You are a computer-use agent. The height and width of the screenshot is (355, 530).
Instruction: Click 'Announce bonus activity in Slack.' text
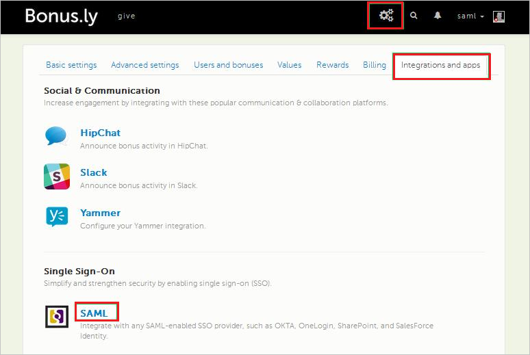(x=139, y=185)
